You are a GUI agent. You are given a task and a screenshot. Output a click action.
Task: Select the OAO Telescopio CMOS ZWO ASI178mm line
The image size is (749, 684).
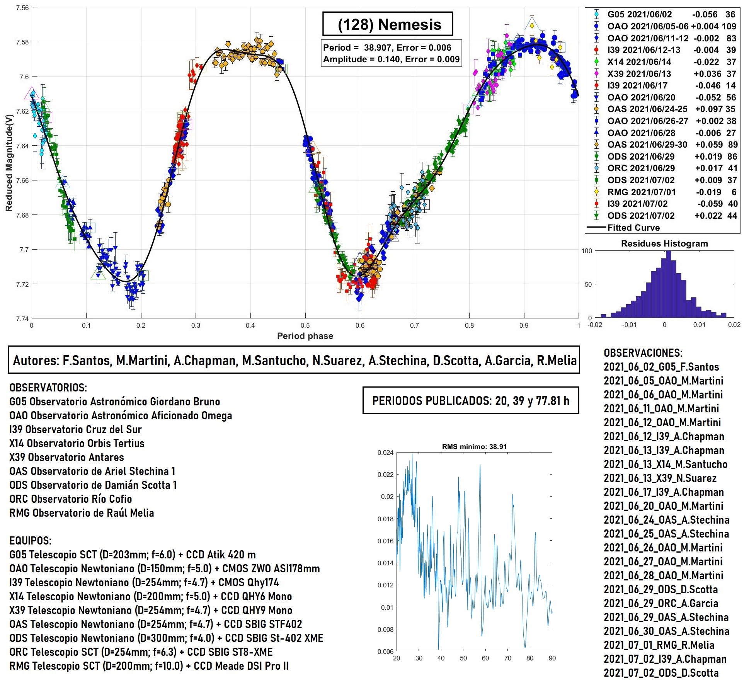tap(165, 568)
